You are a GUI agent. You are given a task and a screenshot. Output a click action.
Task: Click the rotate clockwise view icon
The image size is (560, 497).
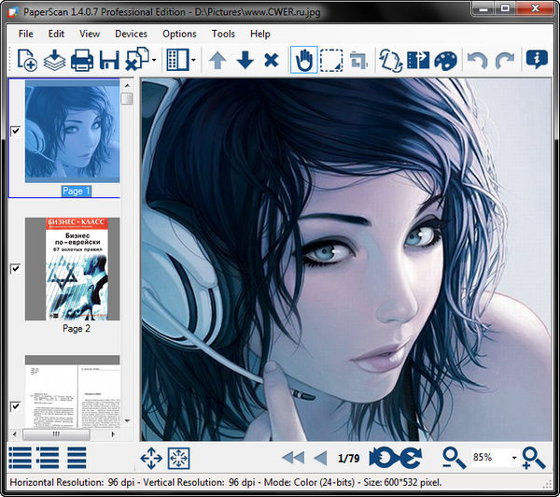(411, 458)
